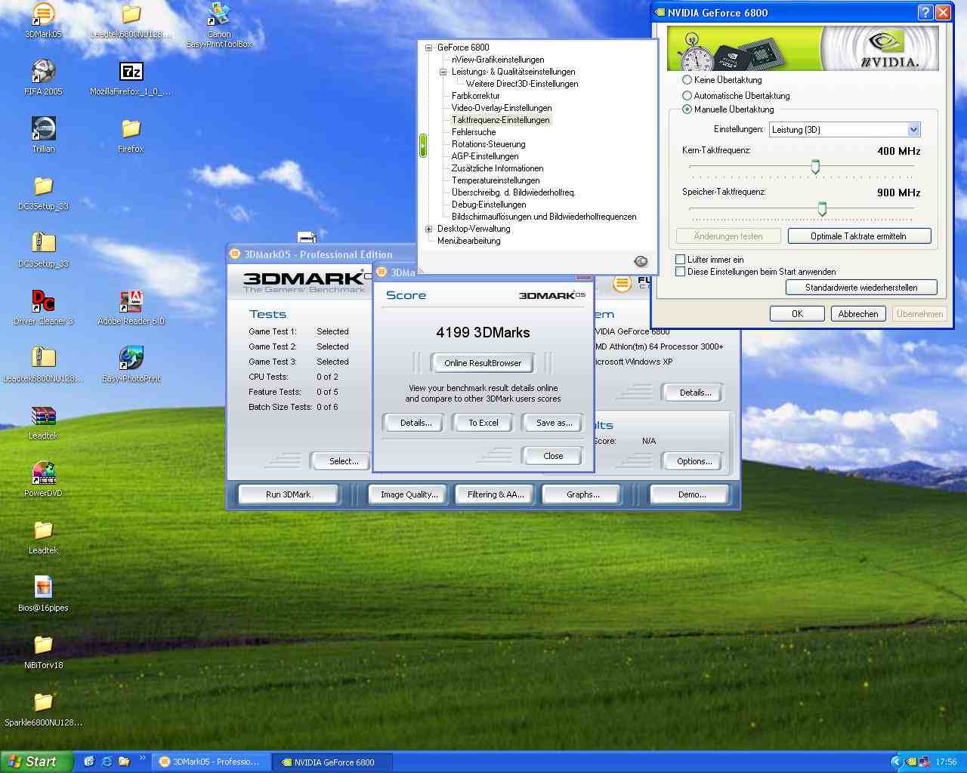Enable Lüfter immer ein checkbox
Screen dimensions: 967x773
point(680,259)
